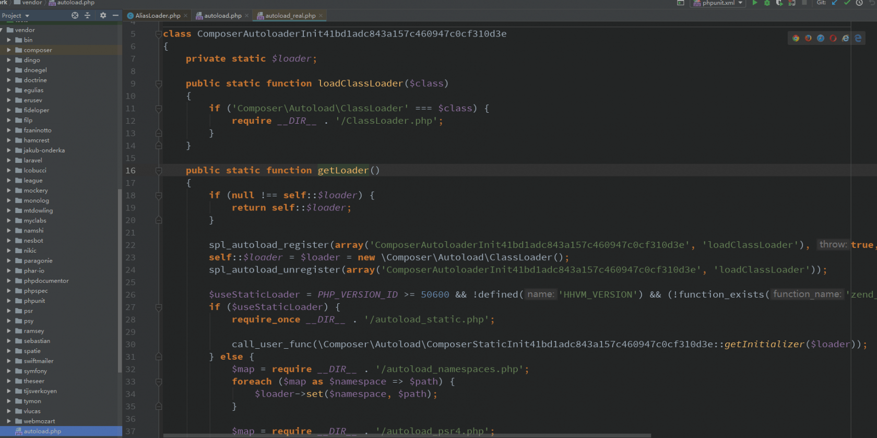877x438 pixels.
Task: Select the webmozart folder
Action: pos(39,421)
